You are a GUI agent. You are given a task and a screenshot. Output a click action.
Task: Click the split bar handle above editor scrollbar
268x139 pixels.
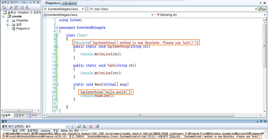[264, 20]
